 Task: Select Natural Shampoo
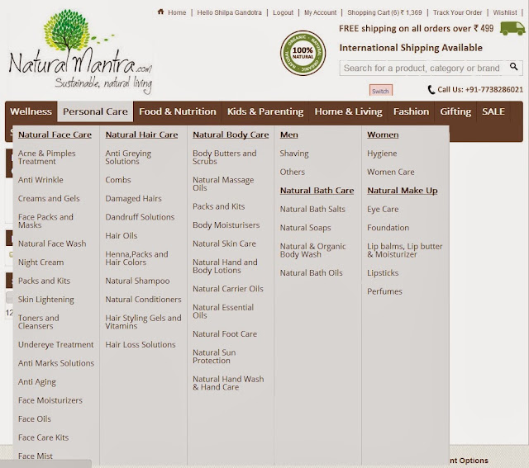(x=137, y=281)
